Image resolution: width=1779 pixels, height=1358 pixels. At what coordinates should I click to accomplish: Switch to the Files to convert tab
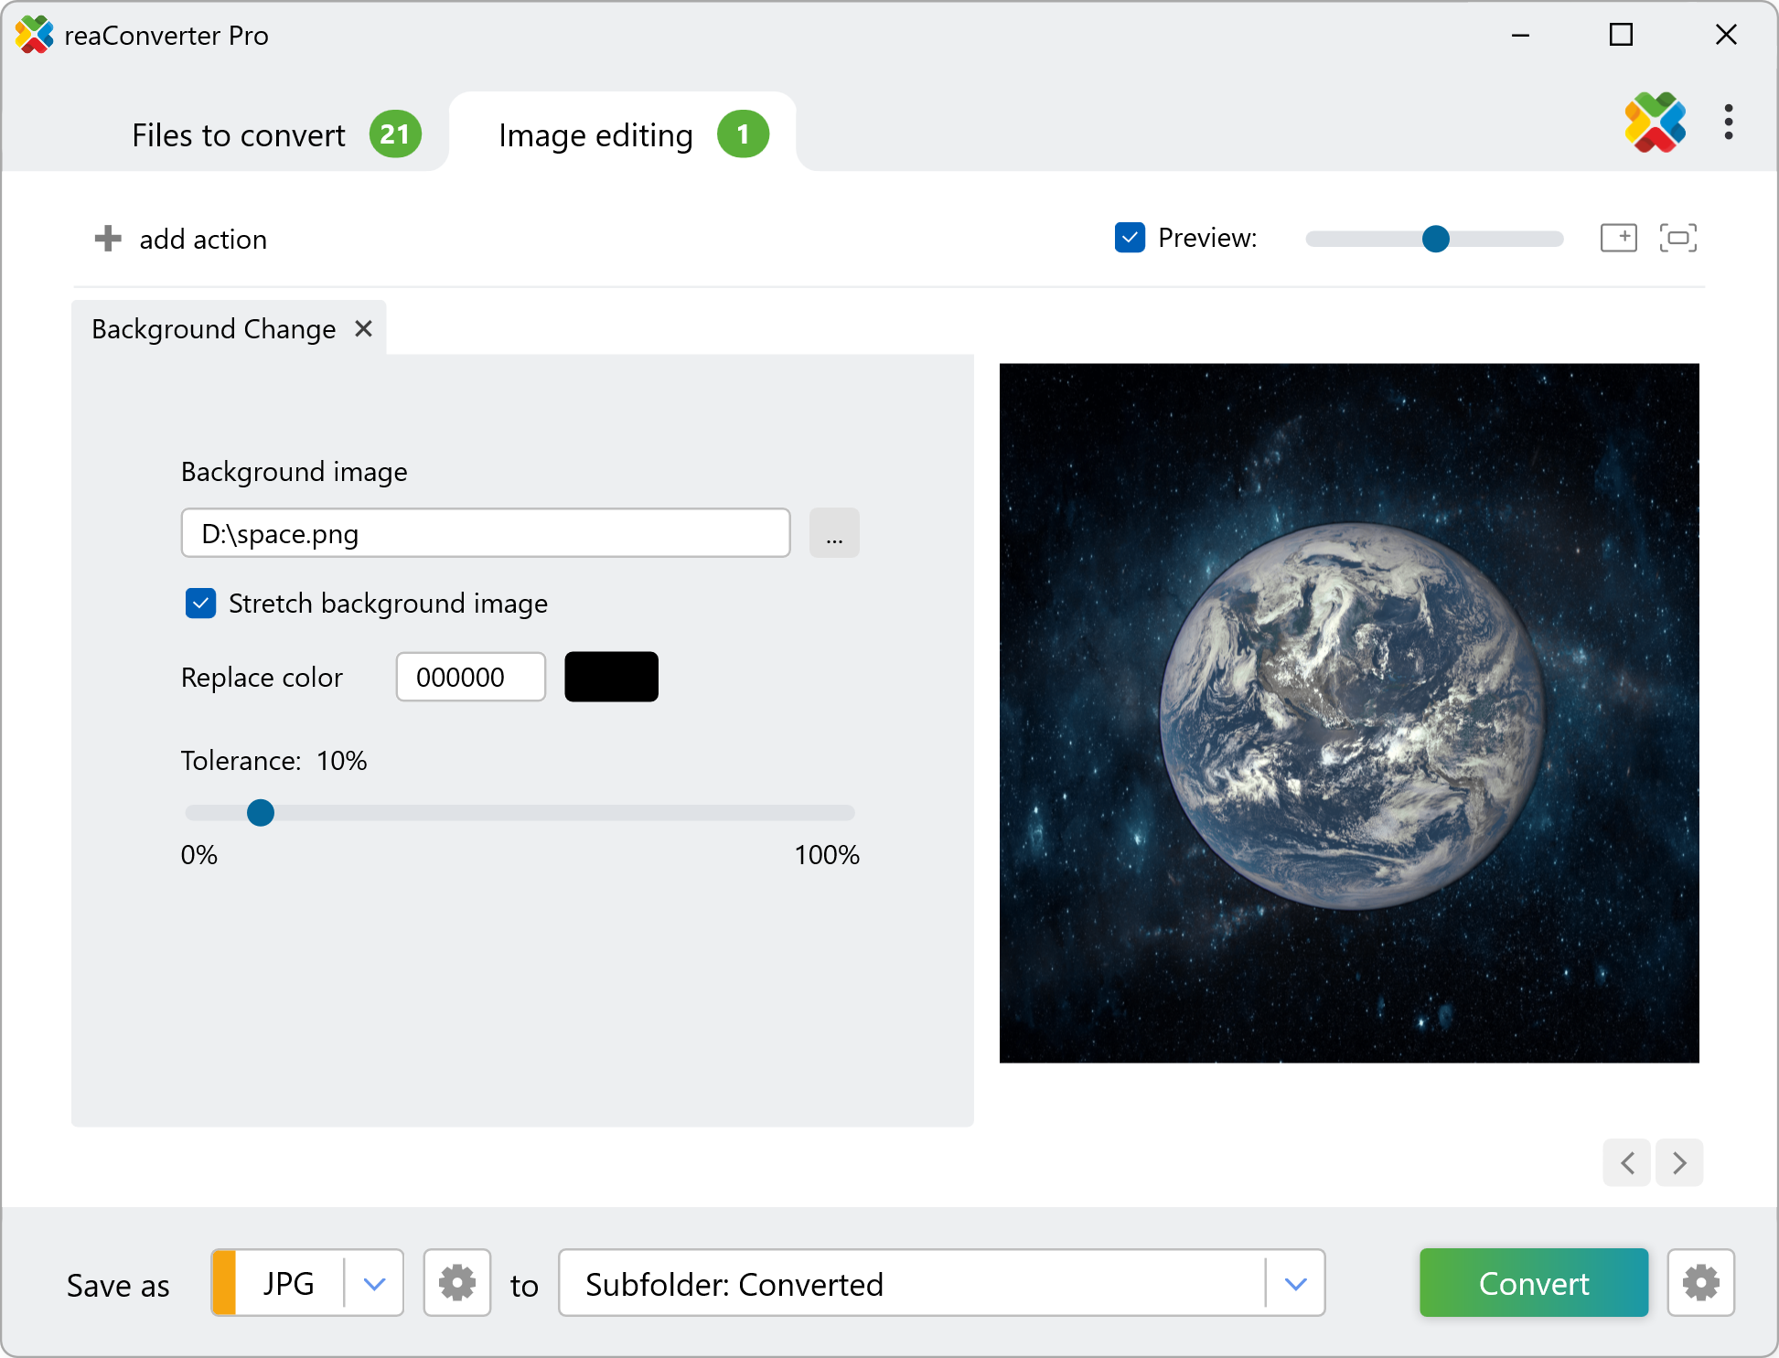(239, 135)
